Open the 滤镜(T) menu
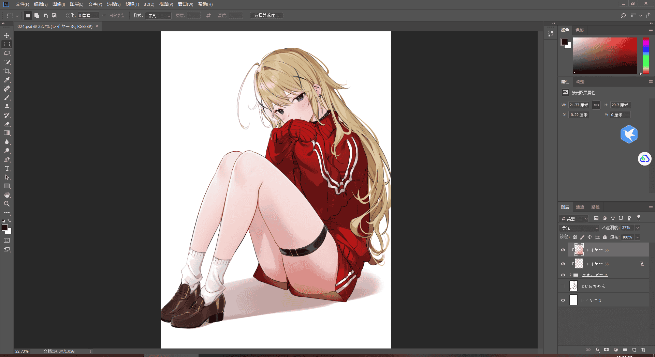 tap(132, 4)
